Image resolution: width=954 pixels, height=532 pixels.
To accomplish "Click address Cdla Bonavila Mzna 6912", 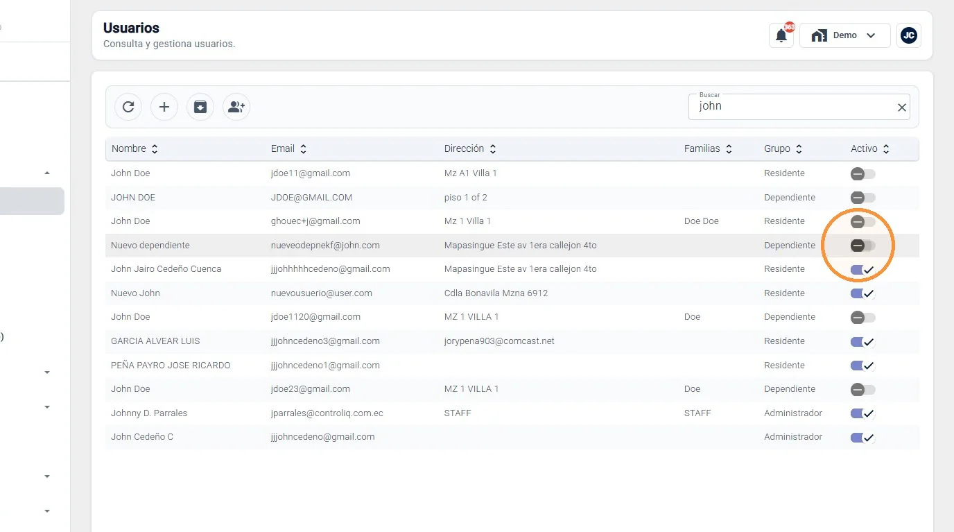I will point(496,293).
